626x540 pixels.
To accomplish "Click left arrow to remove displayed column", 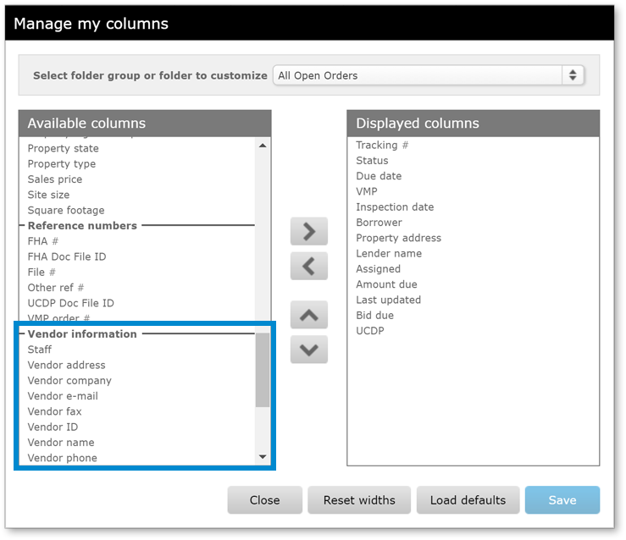I will pos(309,266).
